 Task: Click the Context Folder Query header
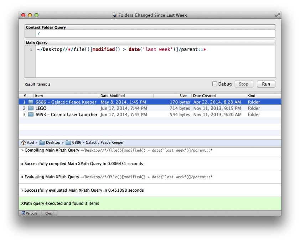click(x=150, y=27)
